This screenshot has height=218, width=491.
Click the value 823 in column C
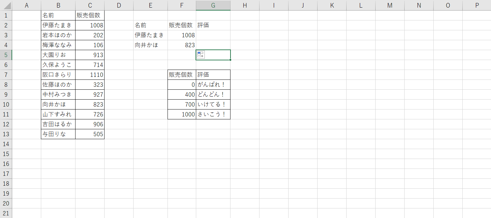(x=90, y=105)
